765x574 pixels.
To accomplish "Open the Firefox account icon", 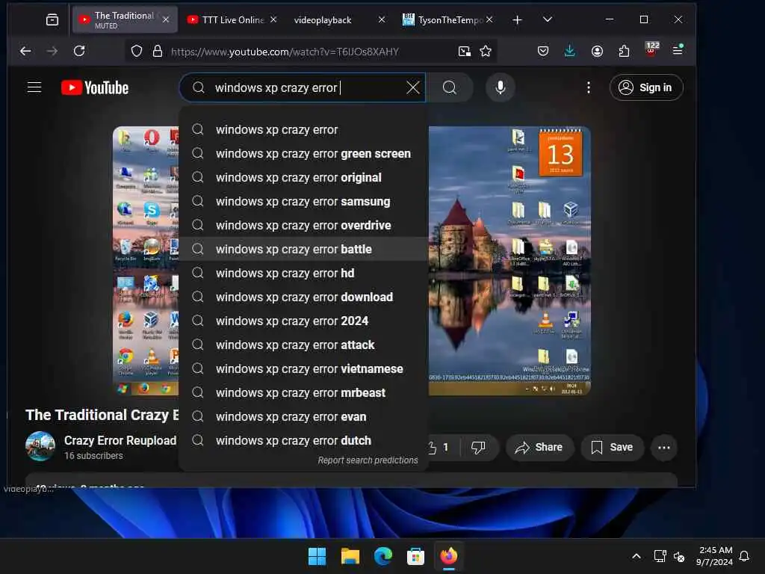I will 597,51.
